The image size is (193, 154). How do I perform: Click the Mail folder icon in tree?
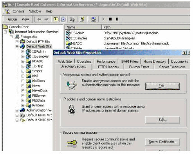click(29, 76)
